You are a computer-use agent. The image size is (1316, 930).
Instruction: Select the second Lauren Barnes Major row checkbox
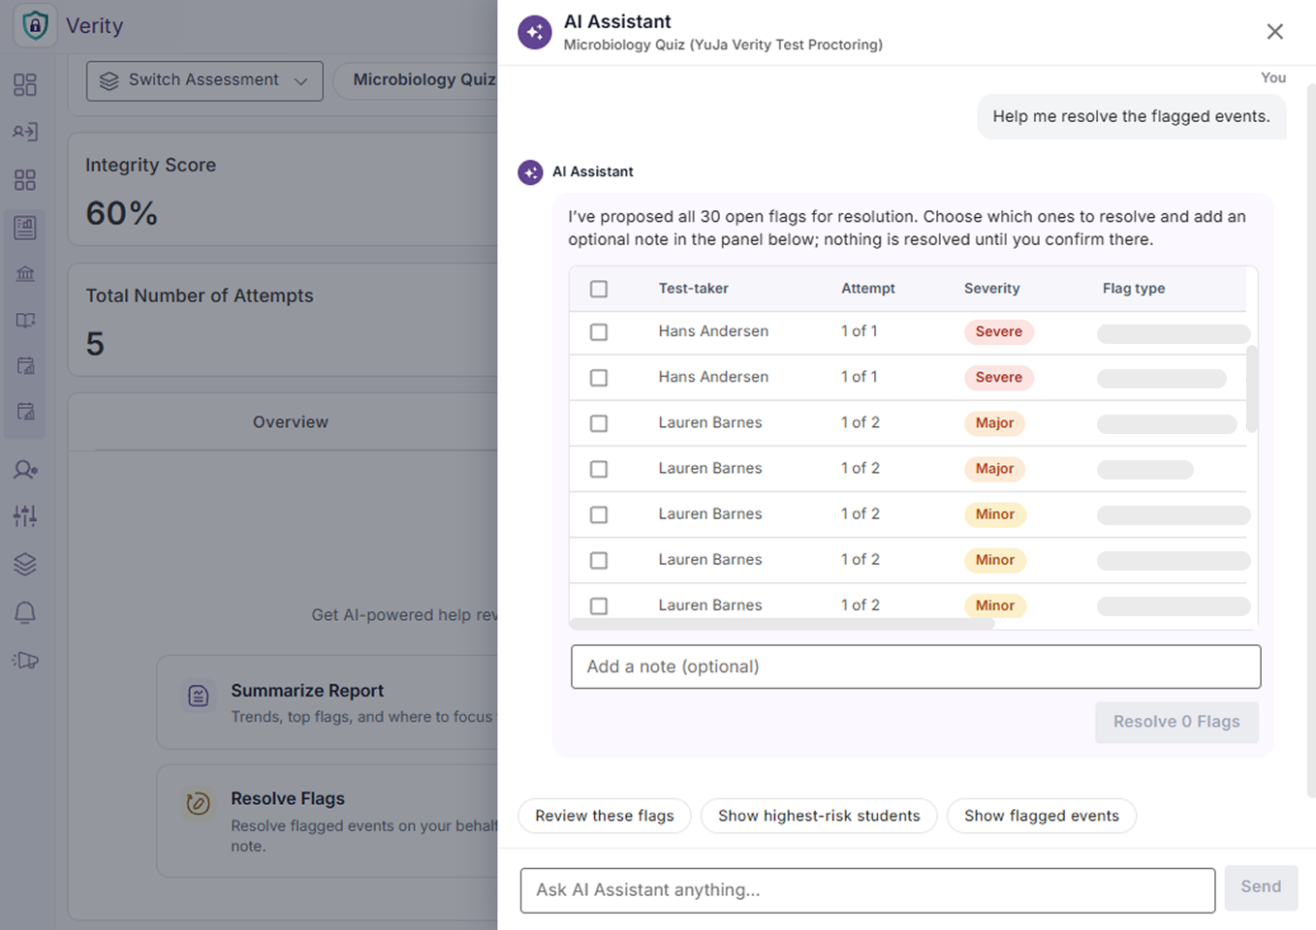click(599, 469)
